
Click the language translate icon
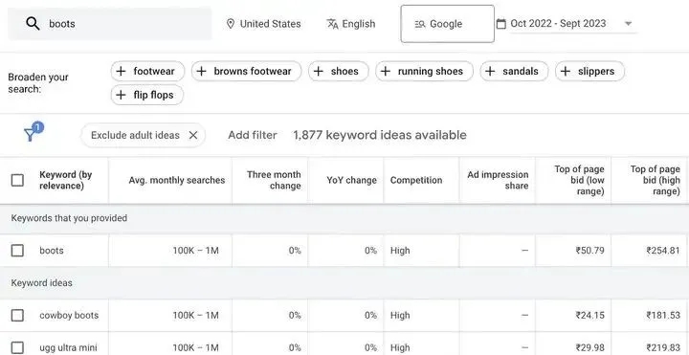[332, 24]
